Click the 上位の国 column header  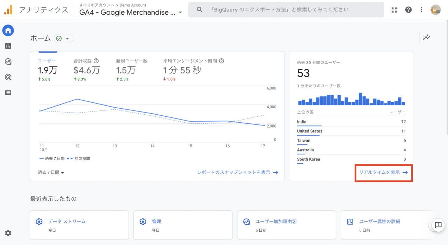[x=305, y=112]
